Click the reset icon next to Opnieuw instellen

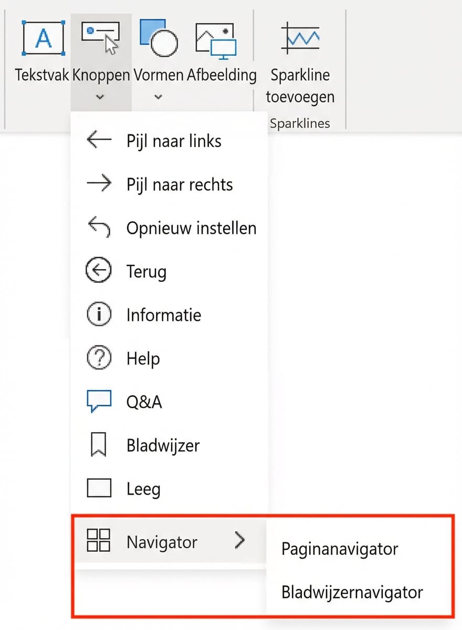pyautogui.click(x=100, y=227)
